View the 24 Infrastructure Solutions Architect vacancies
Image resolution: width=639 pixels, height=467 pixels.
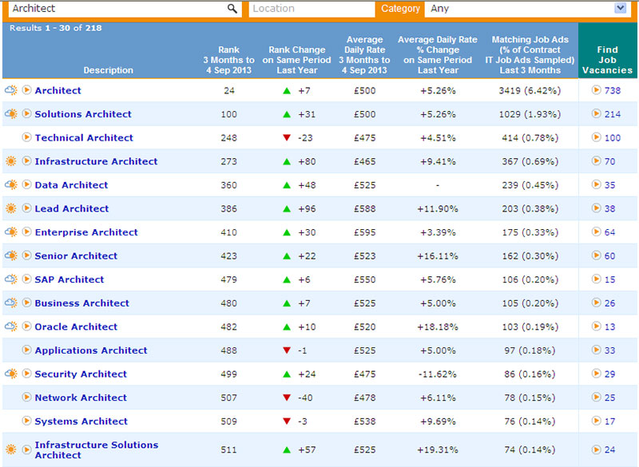[x=609, y=449]
